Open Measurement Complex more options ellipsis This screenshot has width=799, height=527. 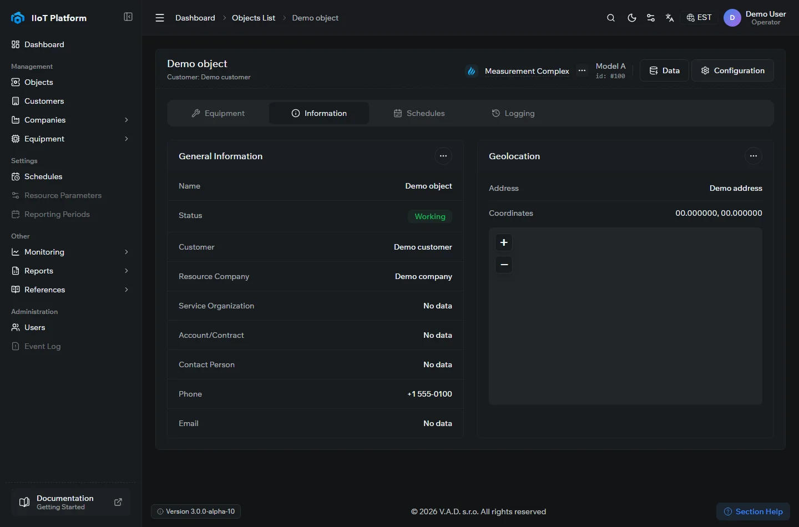[582, 70]
